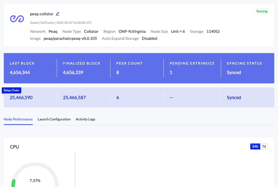The image size is (278, 187).
Task: Click the blue Relay Chain badge
Action: [11, 90]
